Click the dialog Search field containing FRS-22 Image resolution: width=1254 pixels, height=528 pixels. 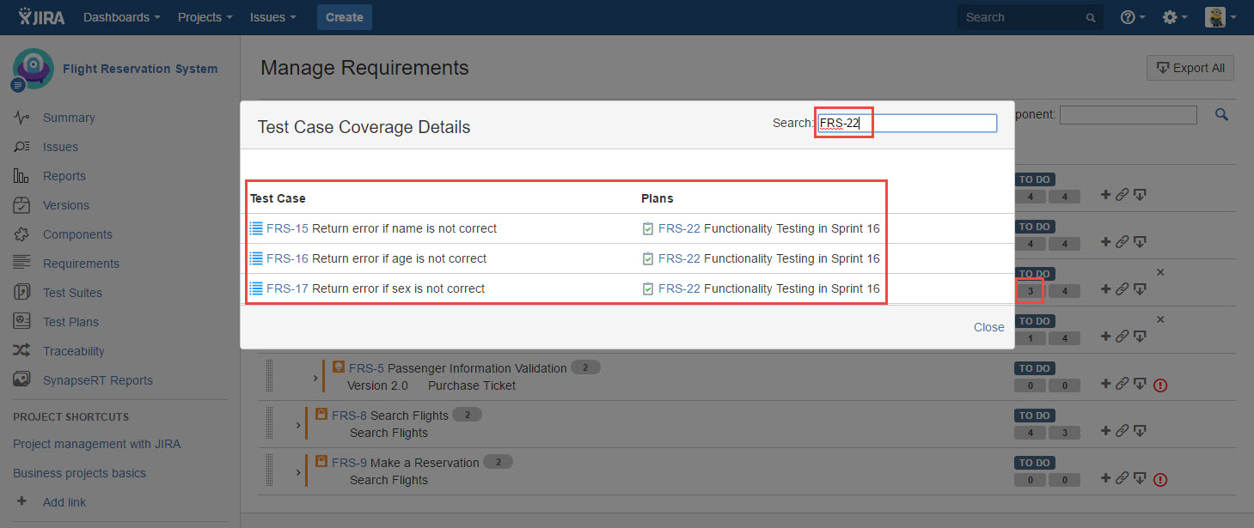(x=906, y=124)
